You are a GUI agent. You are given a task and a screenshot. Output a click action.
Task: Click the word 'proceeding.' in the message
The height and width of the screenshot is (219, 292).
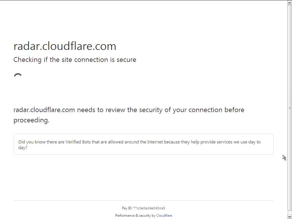tap(31, 120)
